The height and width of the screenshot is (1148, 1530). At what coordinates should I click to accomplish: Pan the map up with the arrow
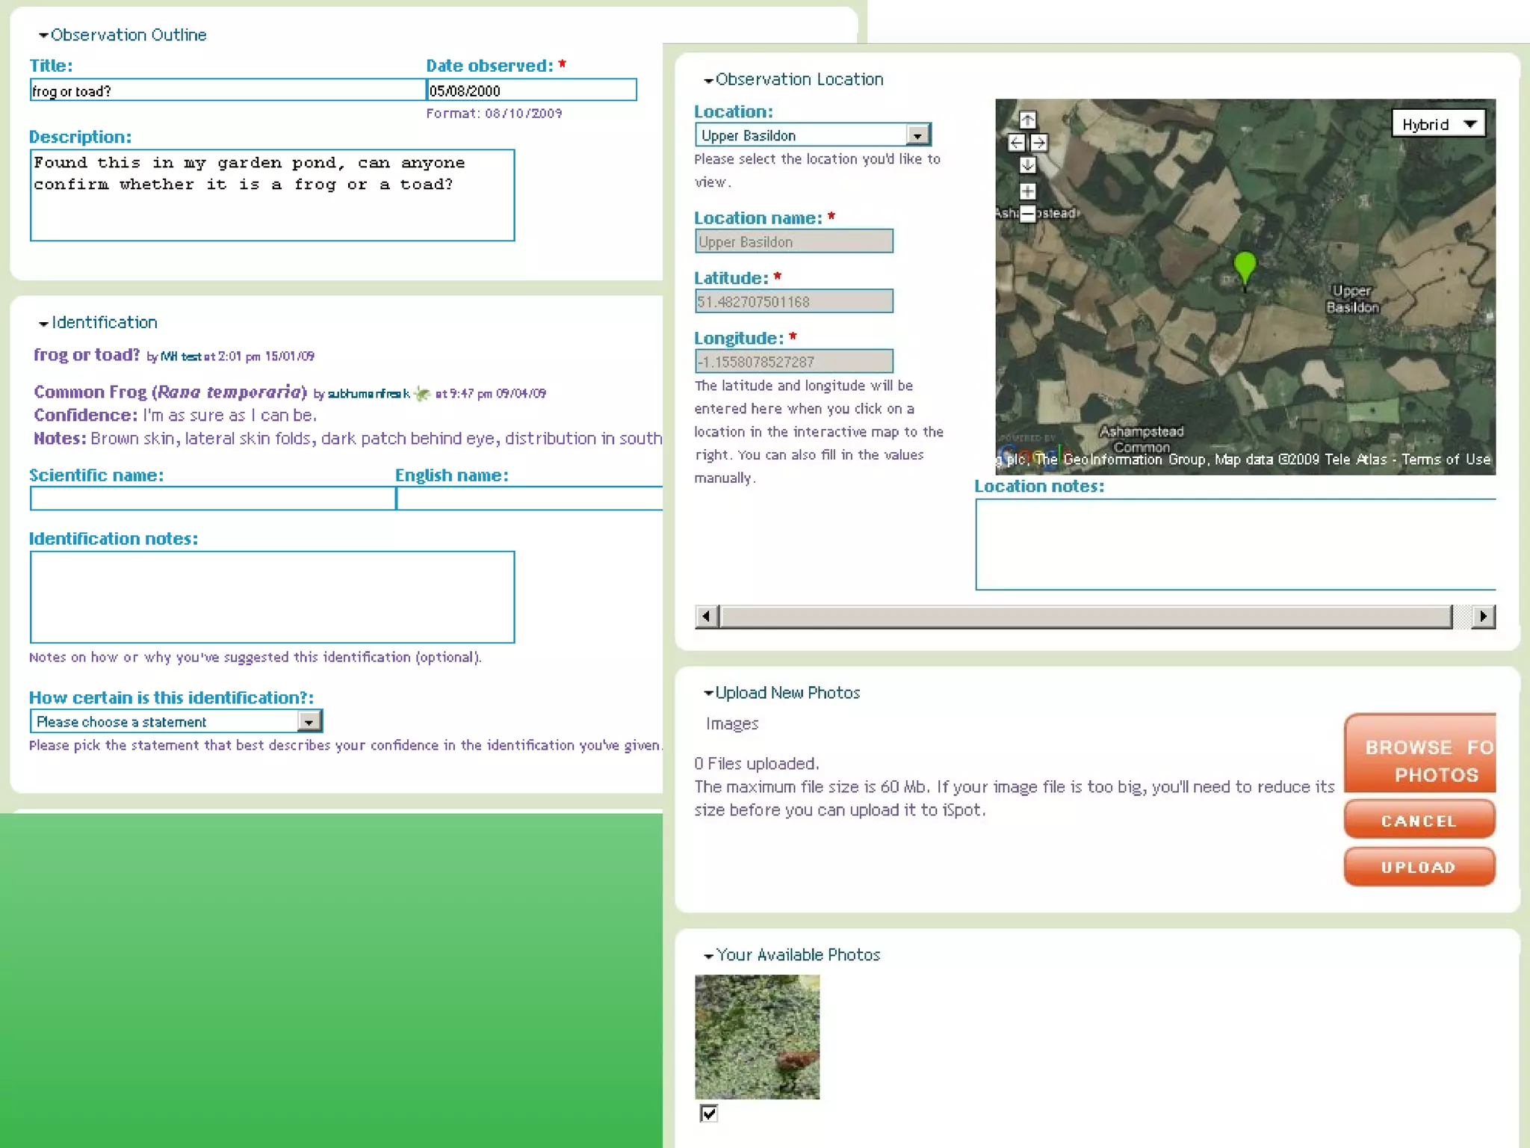1028,120
